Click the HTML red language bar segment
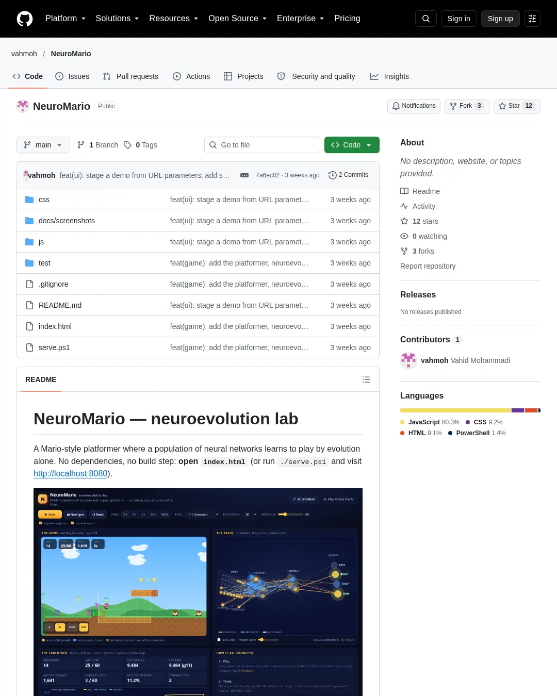Screen dimensions: 557x696 click(531, 410)
